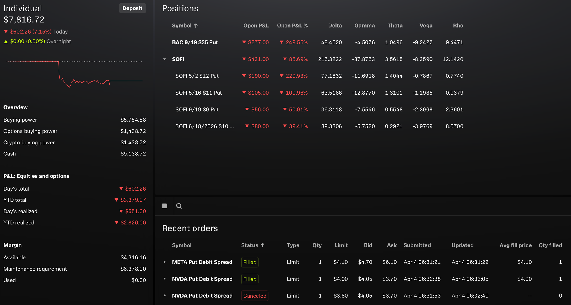Click the Apr 4 06:31:21 submitted time
The image size is (571, 305).
coord(422,262)
